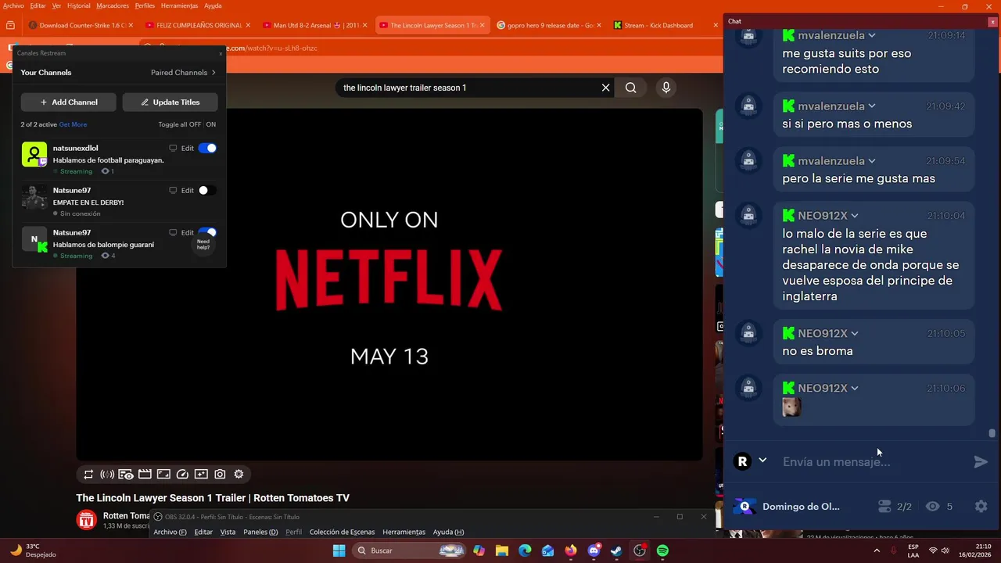Open NEO912X dropdown on 21:10:06 message
1001x563 pixels.
pos(855,389)
